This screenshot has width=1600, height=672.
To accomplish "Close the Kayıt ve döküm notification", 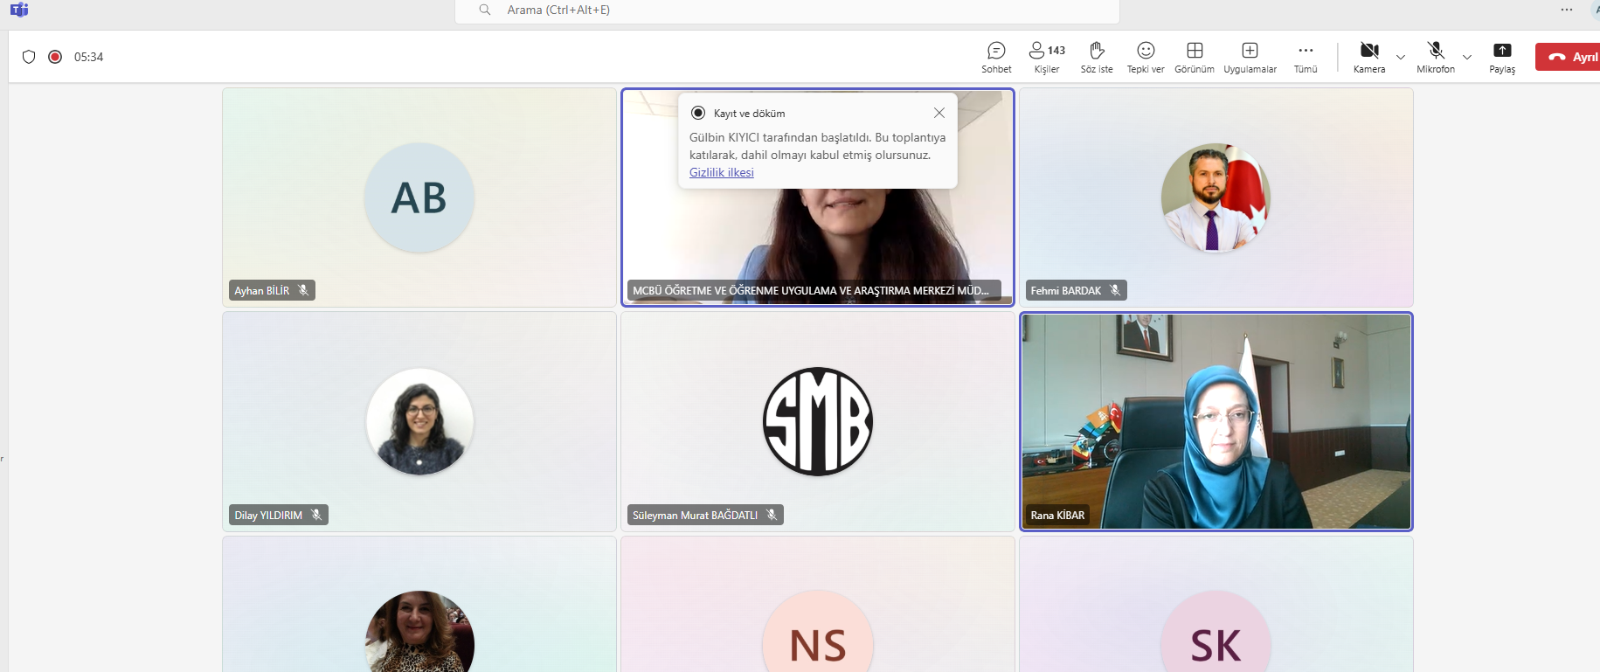I will tap(939, 113).
